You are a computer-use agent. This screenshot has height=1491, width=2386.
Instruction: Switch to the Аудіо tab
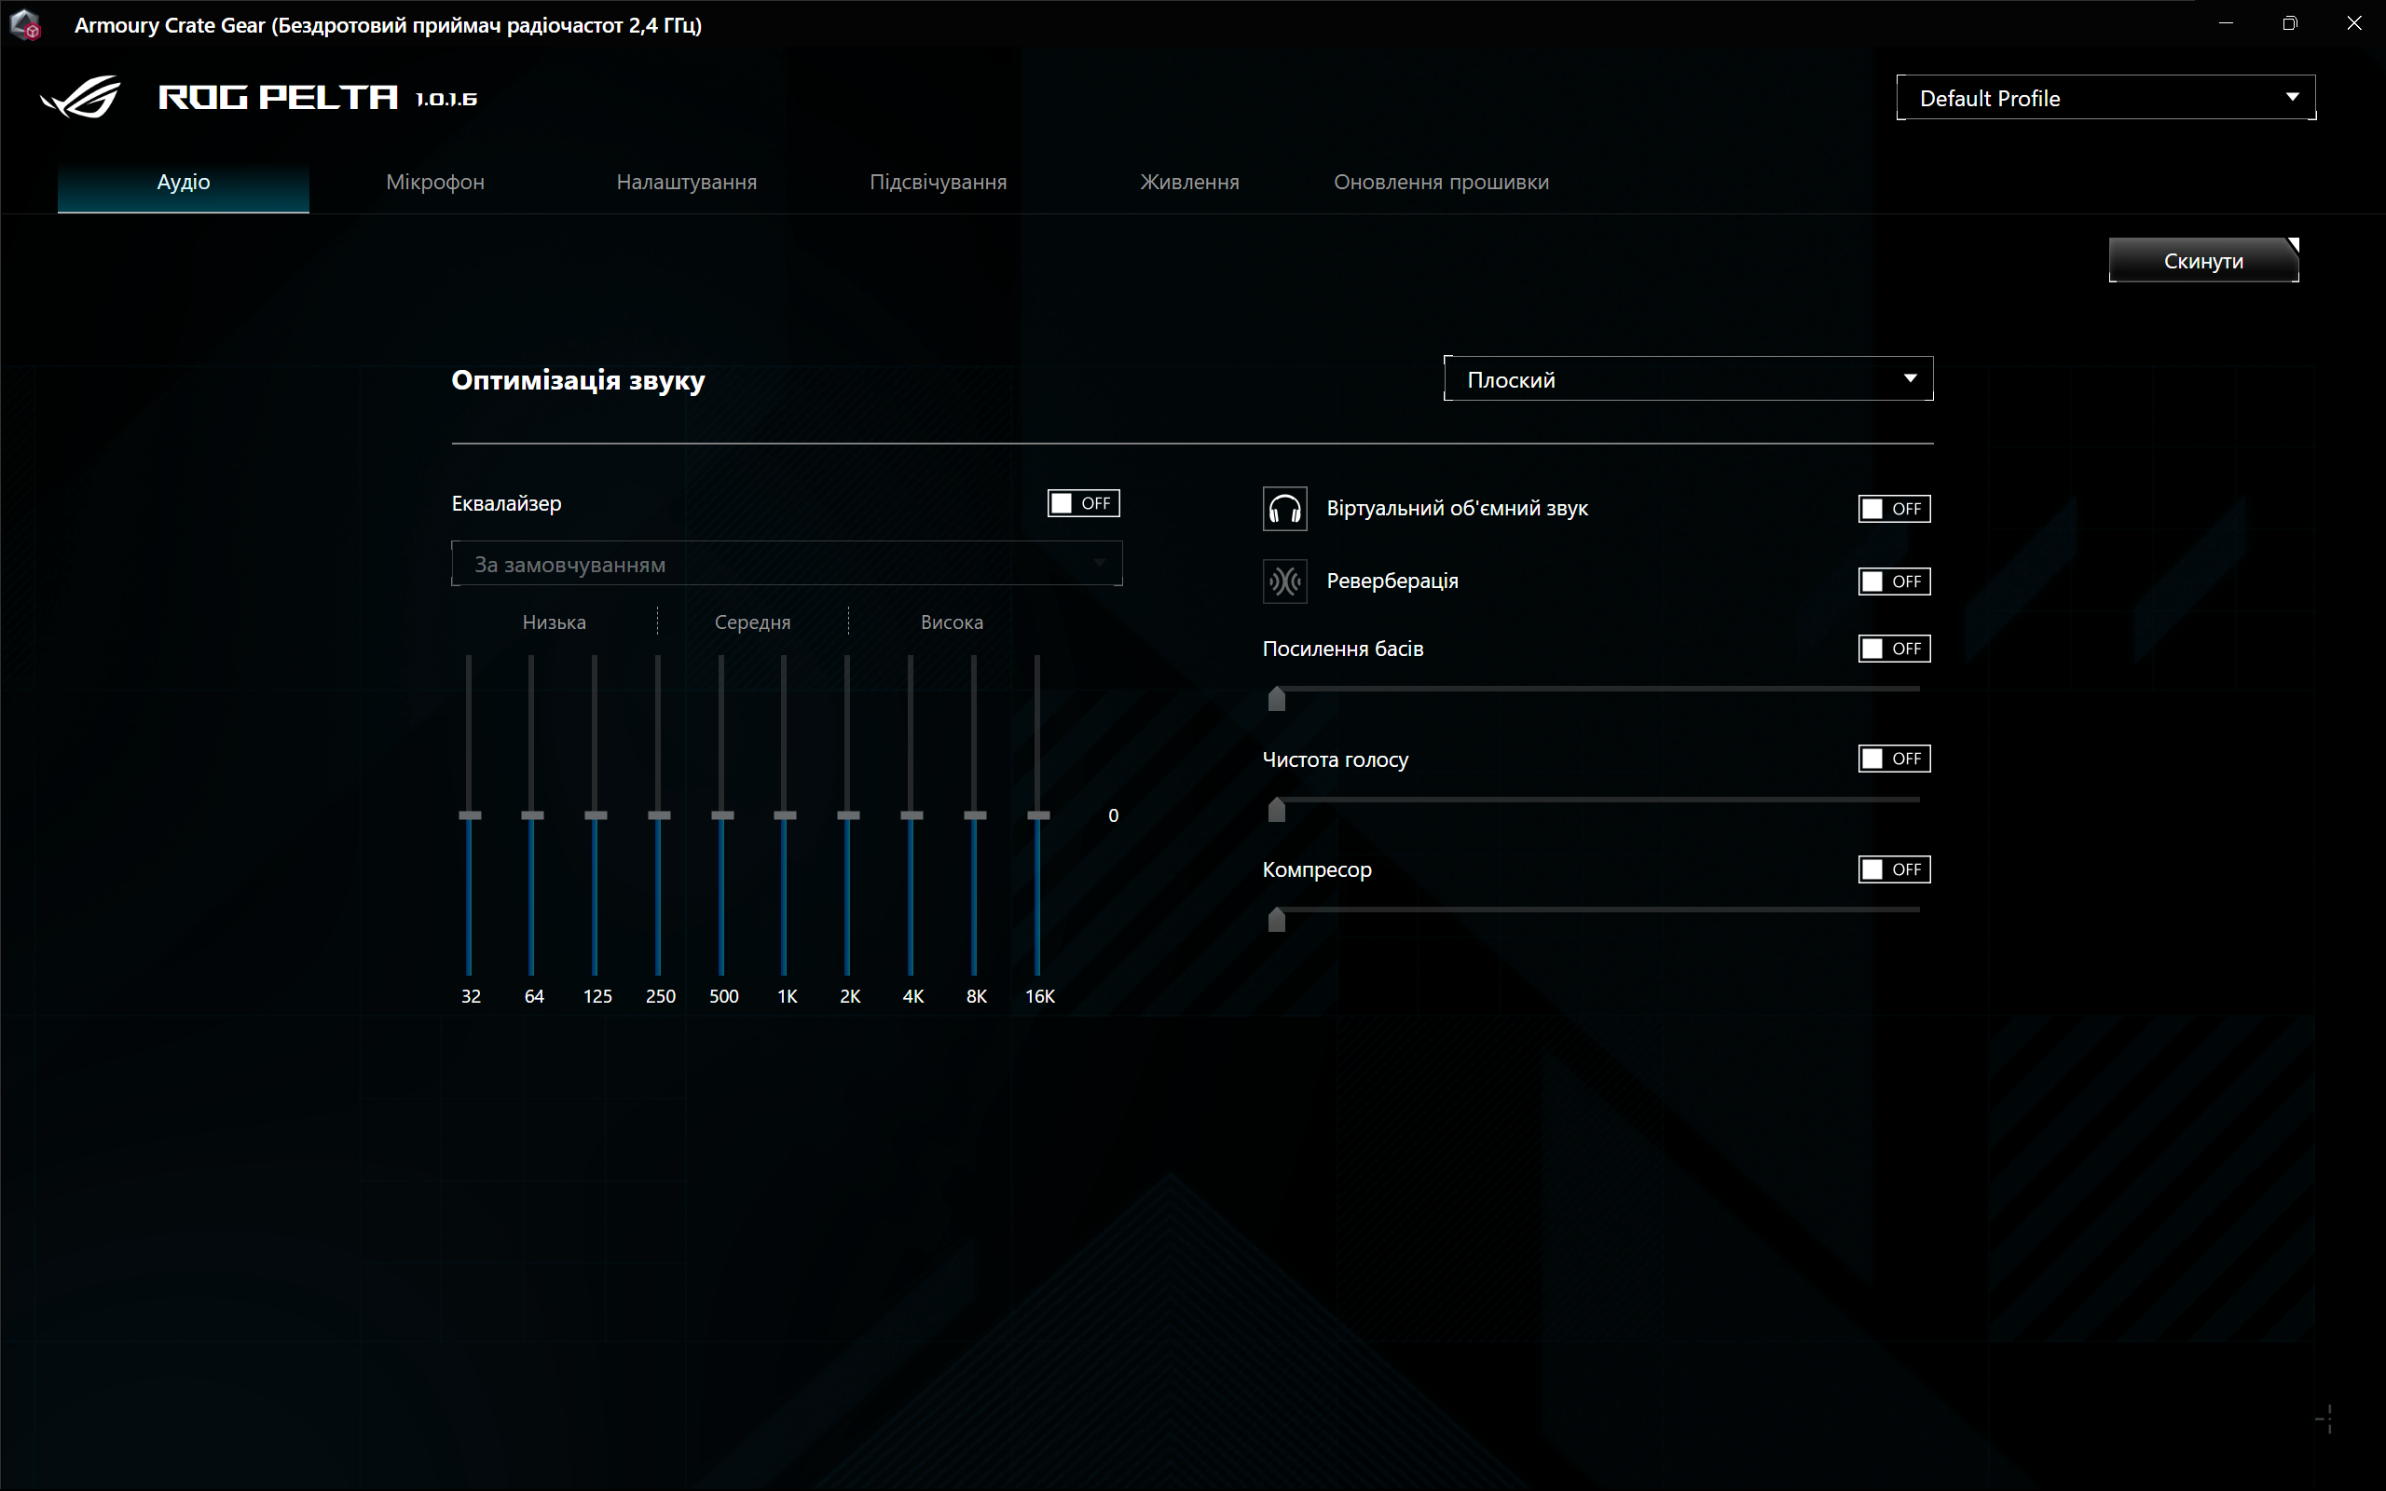click(x=184, y=182)
